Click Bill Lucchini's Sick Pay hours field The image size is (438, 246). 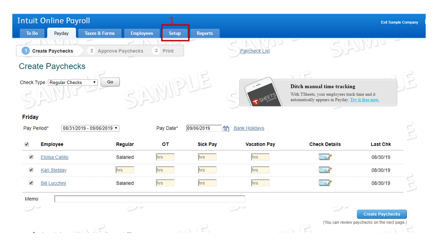[207, 183]
